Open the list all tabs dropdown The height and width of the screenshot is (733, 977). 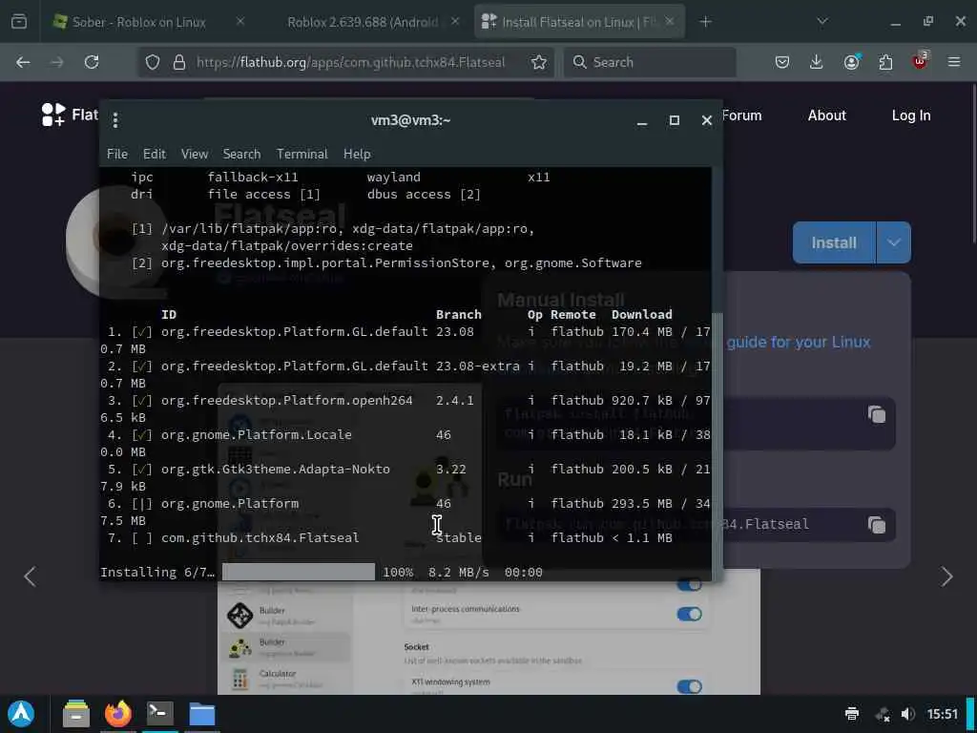coord(822,22)
